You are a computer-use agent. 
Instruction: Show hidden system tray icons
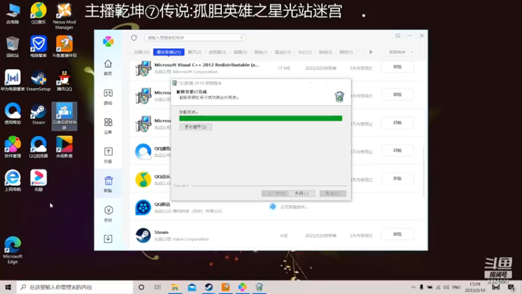(x=413, y=287)
